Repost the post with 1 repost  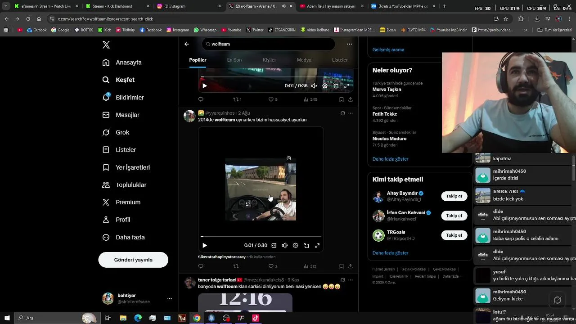click(237, 99)
